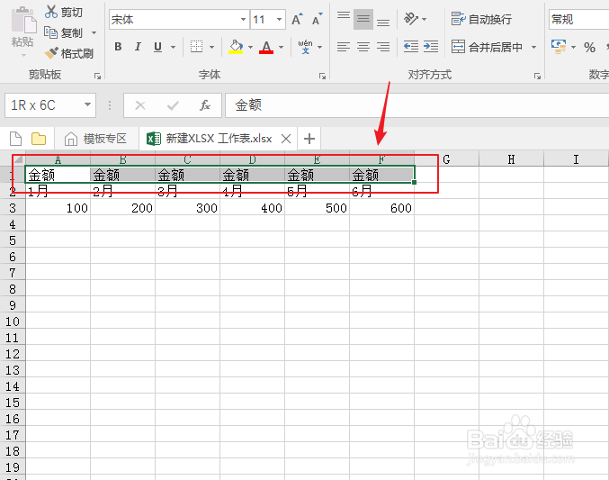Apply percent style
Screen dimensions: 609x480
(589, 48)
